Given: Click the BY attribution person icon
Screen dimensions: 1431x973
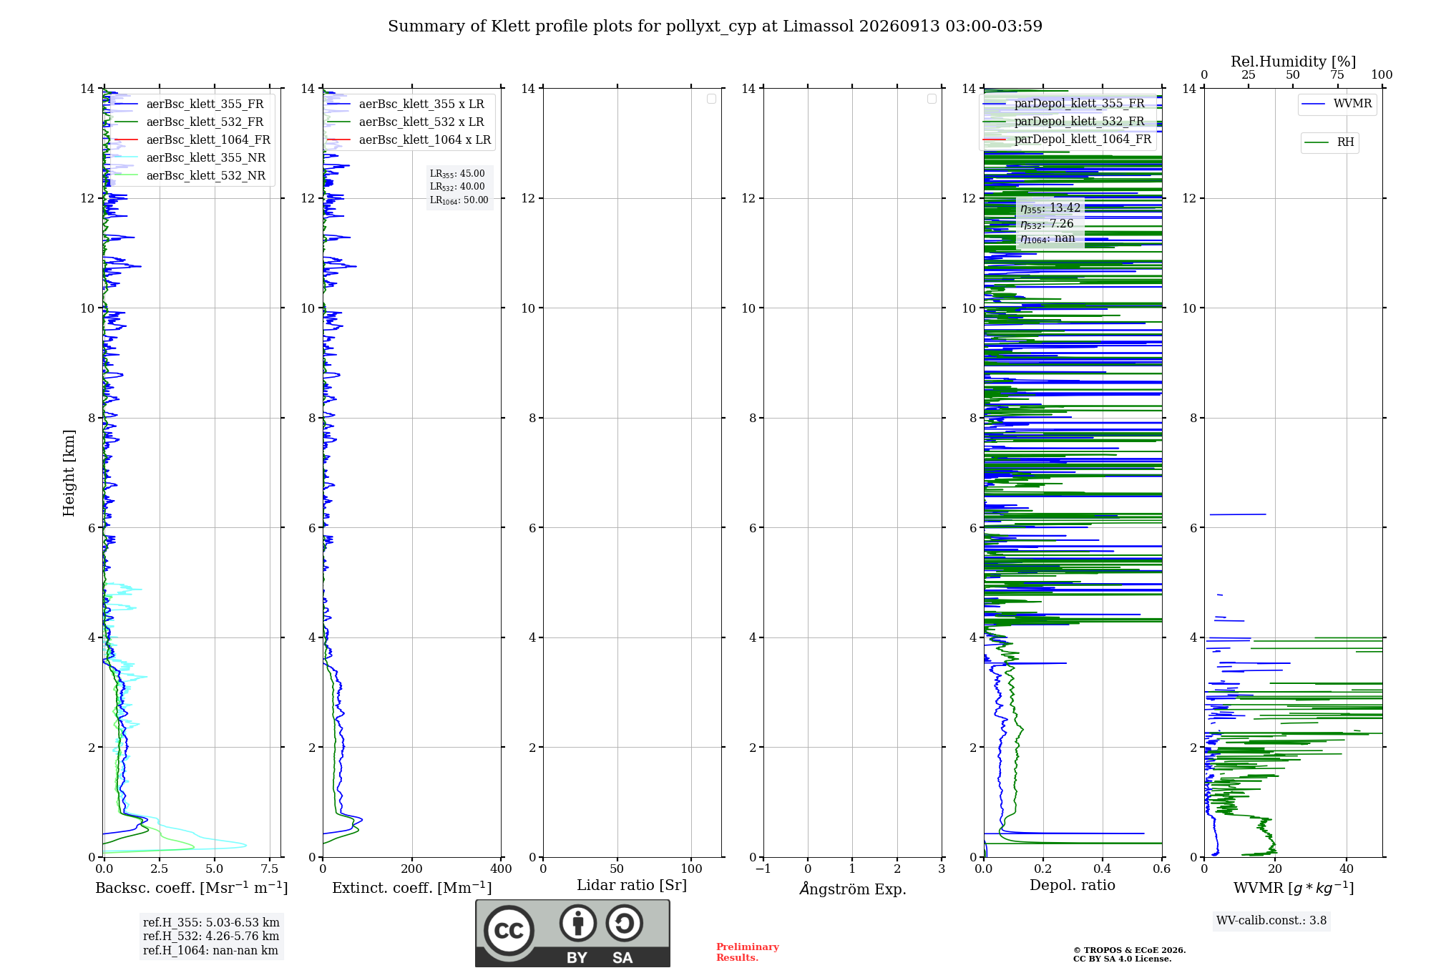Looking at the screenshot, I should [578, 923].
